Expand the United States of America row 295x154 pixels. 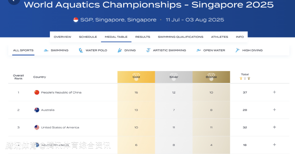point(274,127)
